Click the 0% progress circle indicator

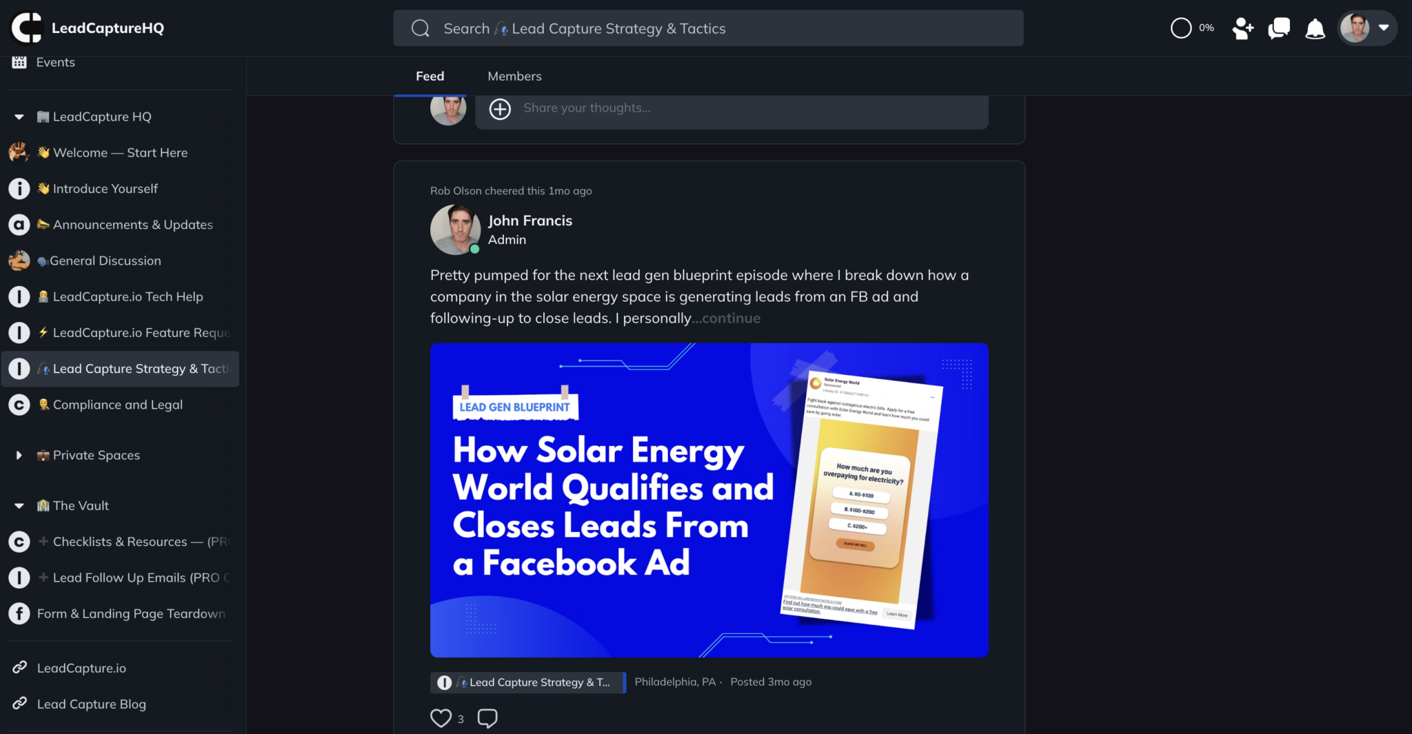coord(1181,28)
